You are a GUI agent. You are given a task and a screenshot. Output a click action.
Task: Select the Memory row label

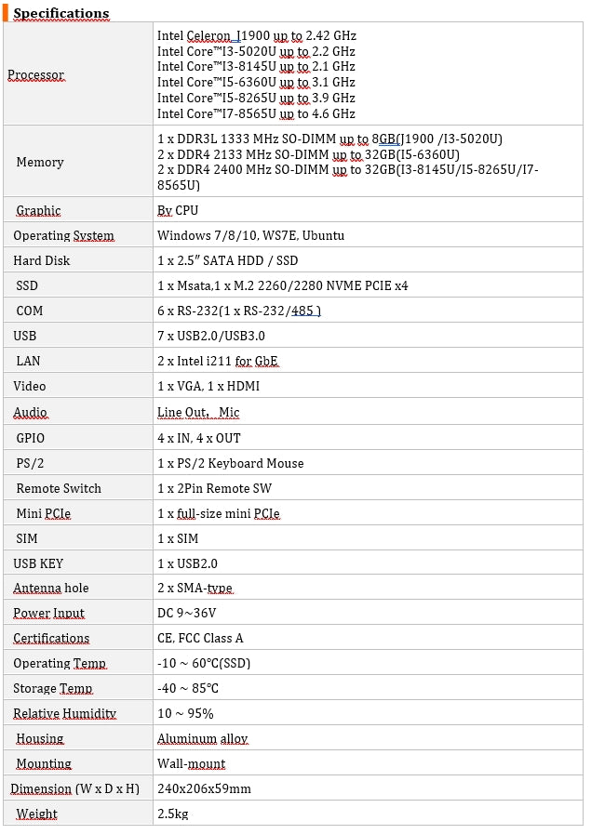pos(40,163)
